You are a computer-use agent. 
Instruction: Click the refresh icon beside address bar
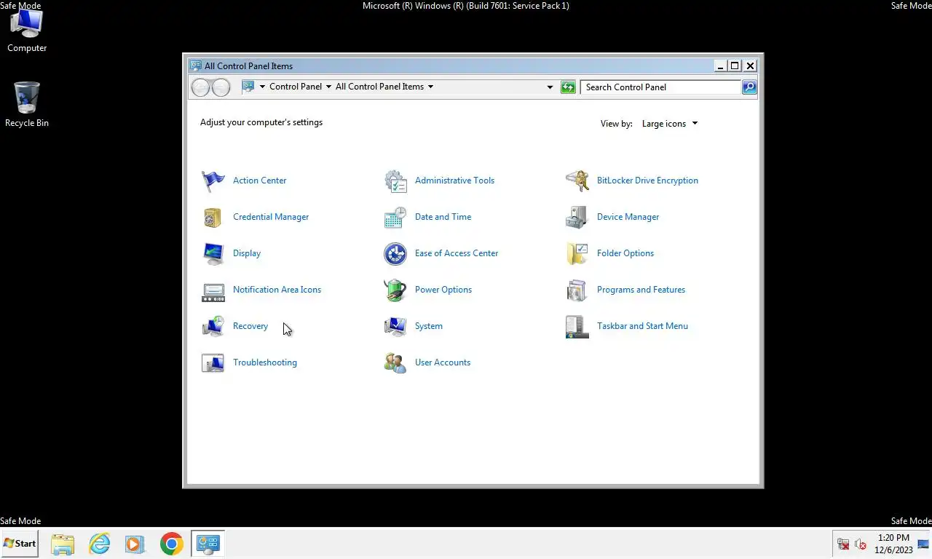click(568, 87)
